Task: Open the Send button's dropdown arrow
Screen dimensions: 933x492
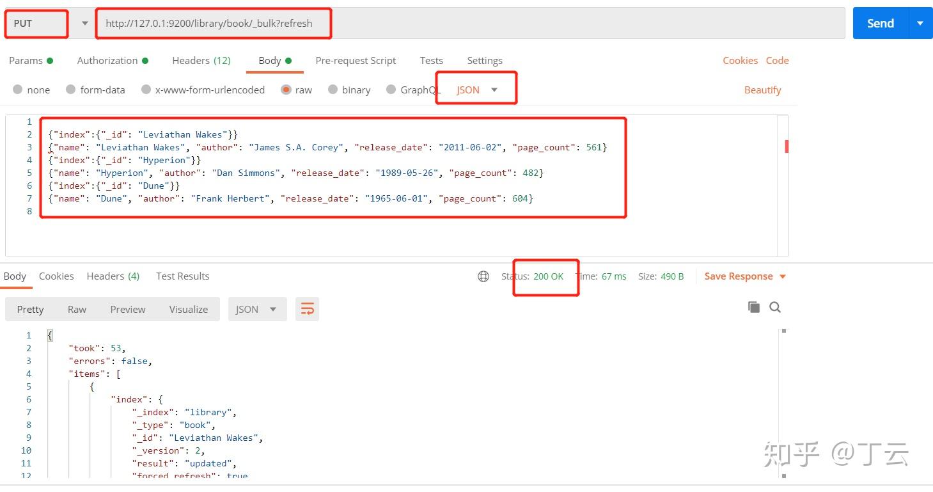Action: click(920, 23)
